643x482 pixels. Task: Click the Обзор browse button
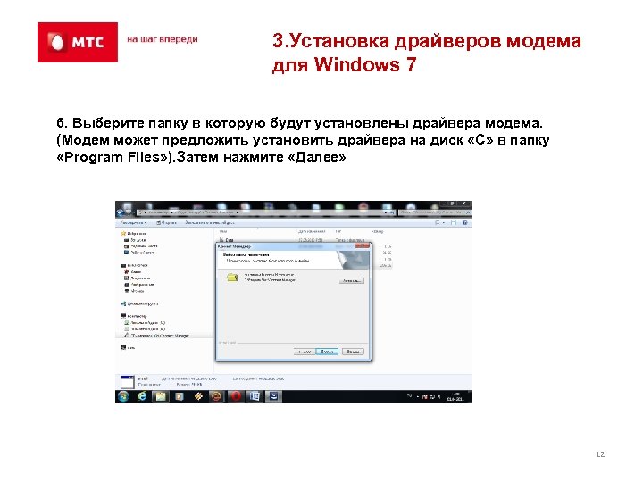352,281
